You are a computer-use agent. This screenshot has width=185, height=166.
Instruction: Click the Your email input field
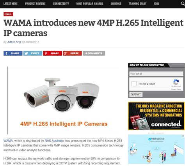point(156,74)
